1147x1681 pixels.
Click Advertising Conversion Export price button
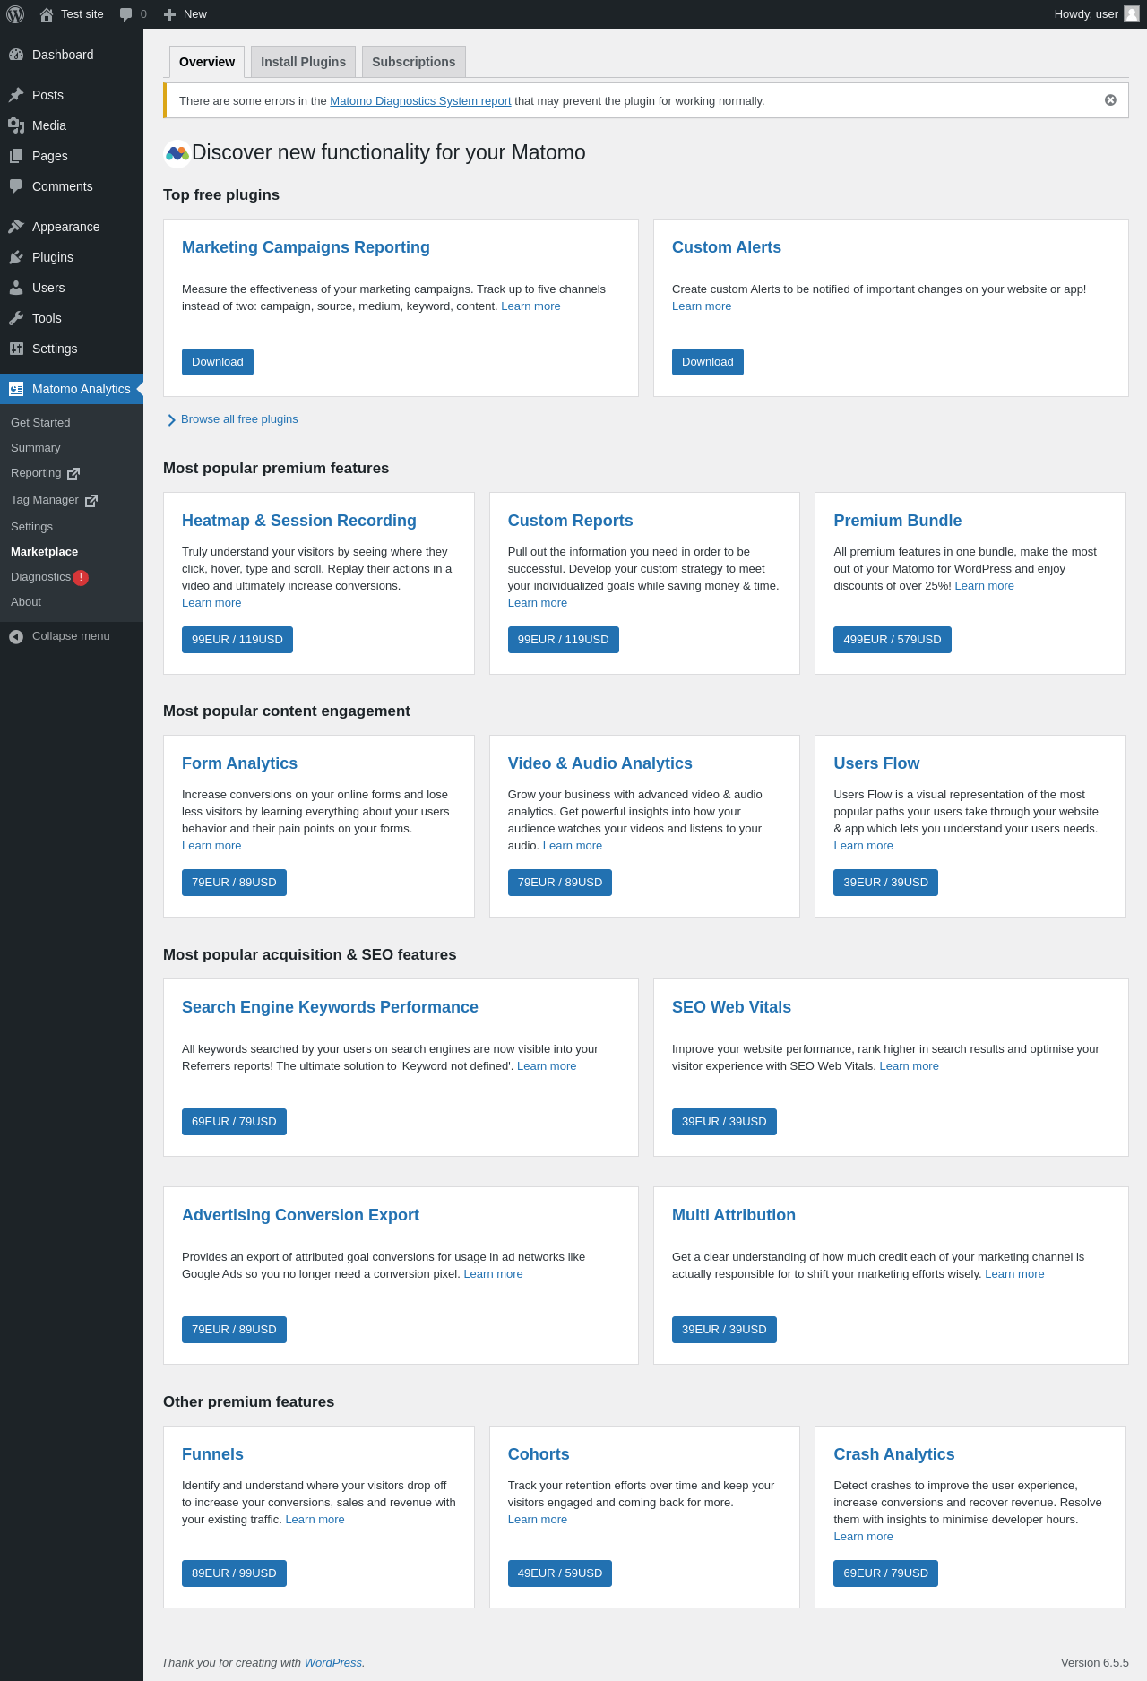234,1330
